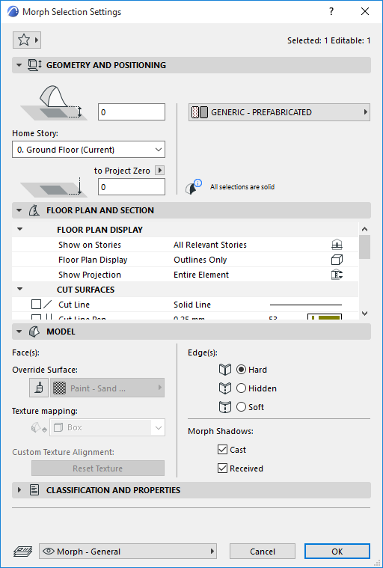This screenshot has width=383, height=568.
Task: Click the morph elevation illustration icon
Action: pos(54,103)
